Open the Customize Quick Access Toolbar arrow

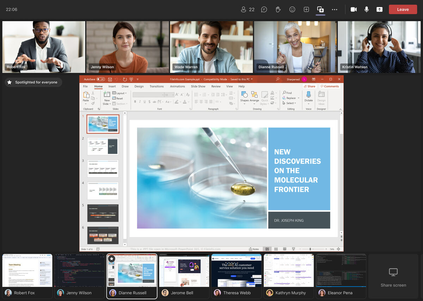[137, 79]
